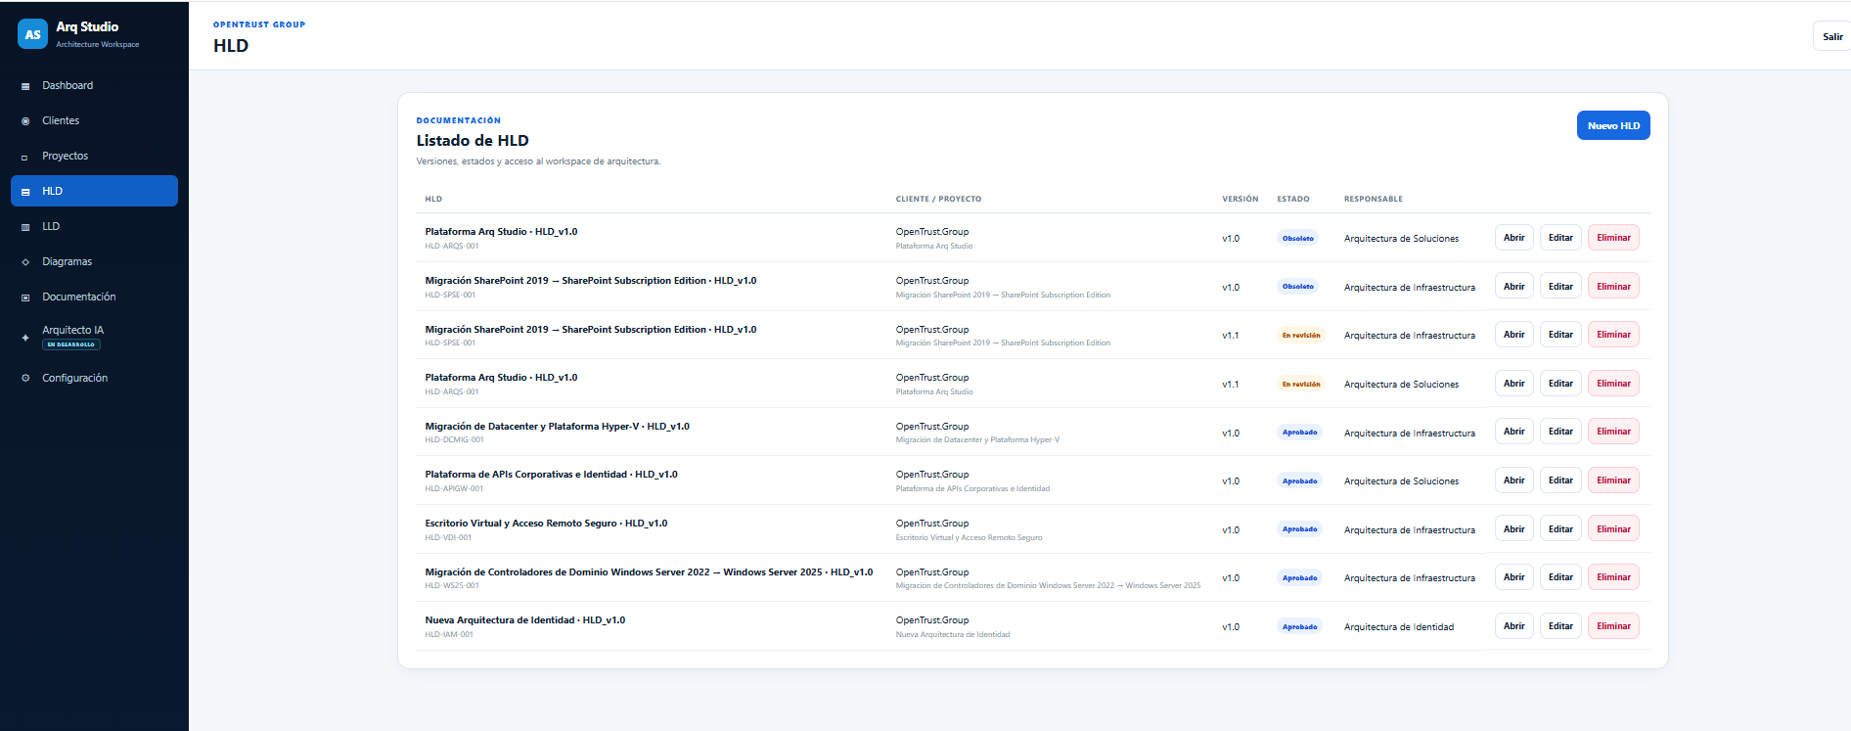Create a new document with Nuevo HLD
Image resolution: width=1851 pixels, height=731 pixels.
coord(1613,125)
